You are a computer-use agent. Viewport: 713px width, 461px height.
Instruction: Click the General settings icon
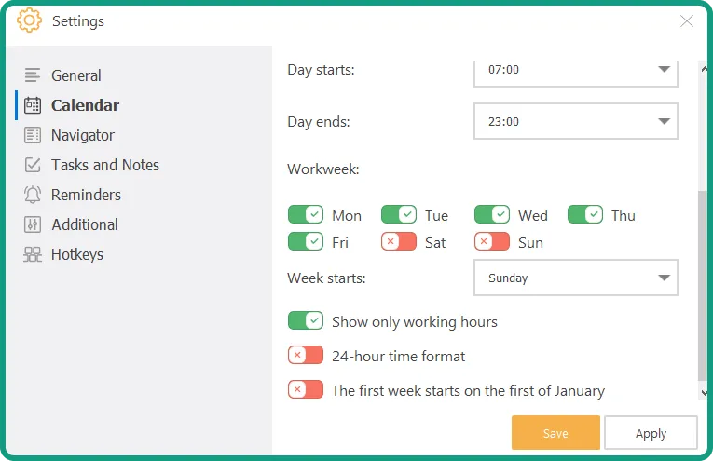pyautogui.click(x=33, y=75)
